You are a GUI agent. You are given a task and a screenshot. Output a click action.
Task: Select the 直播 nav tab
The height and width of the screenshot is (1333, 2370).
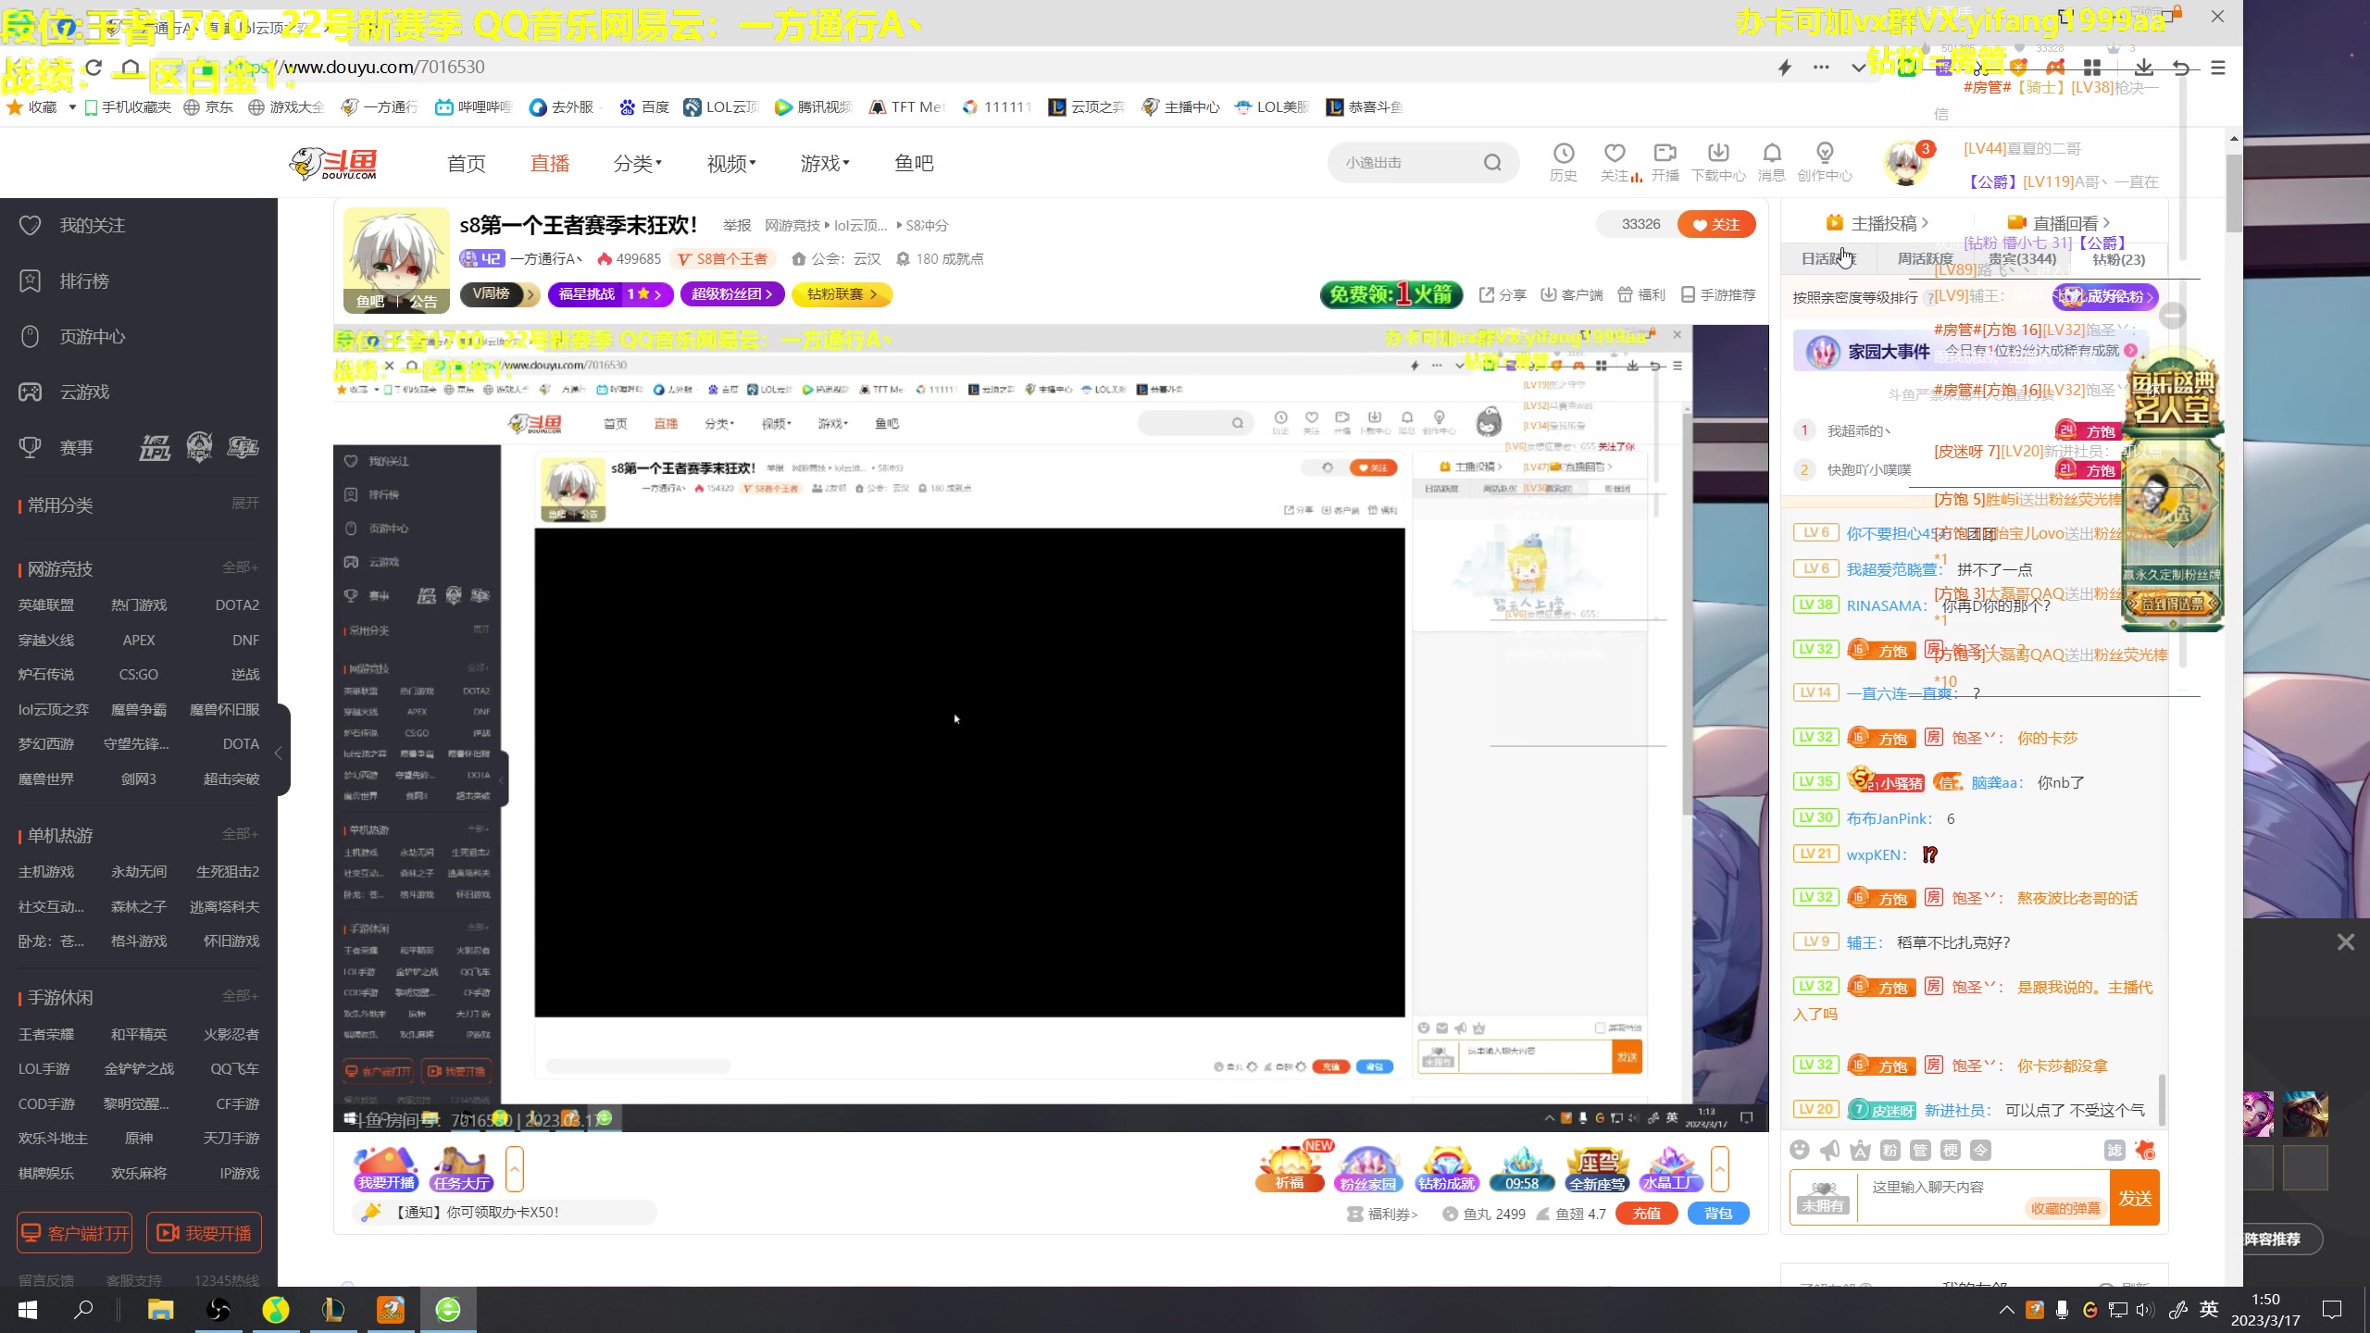click(549, 163)
